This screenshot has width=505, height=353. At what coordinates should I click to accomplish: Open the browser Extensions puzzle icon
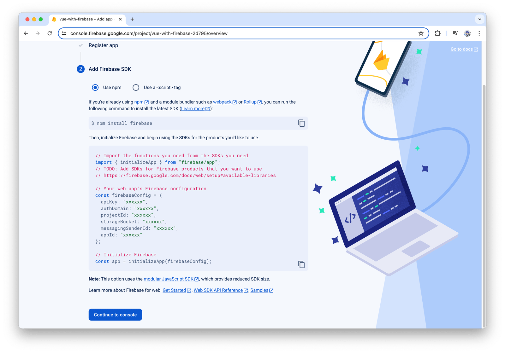point(437,33)
